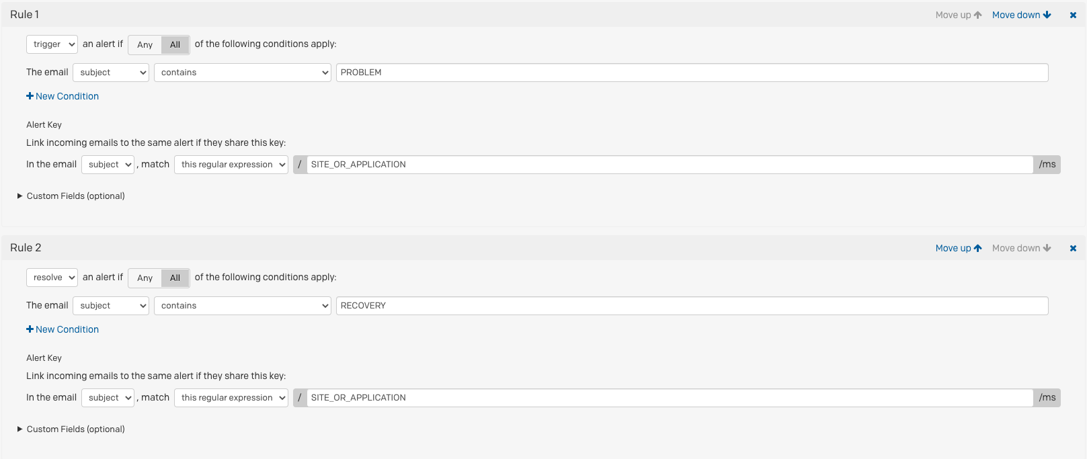Delete Rule 2 with the X icon
Image resolution: width=1087 pixels, height=459 pixels.
coord(1073,248)
